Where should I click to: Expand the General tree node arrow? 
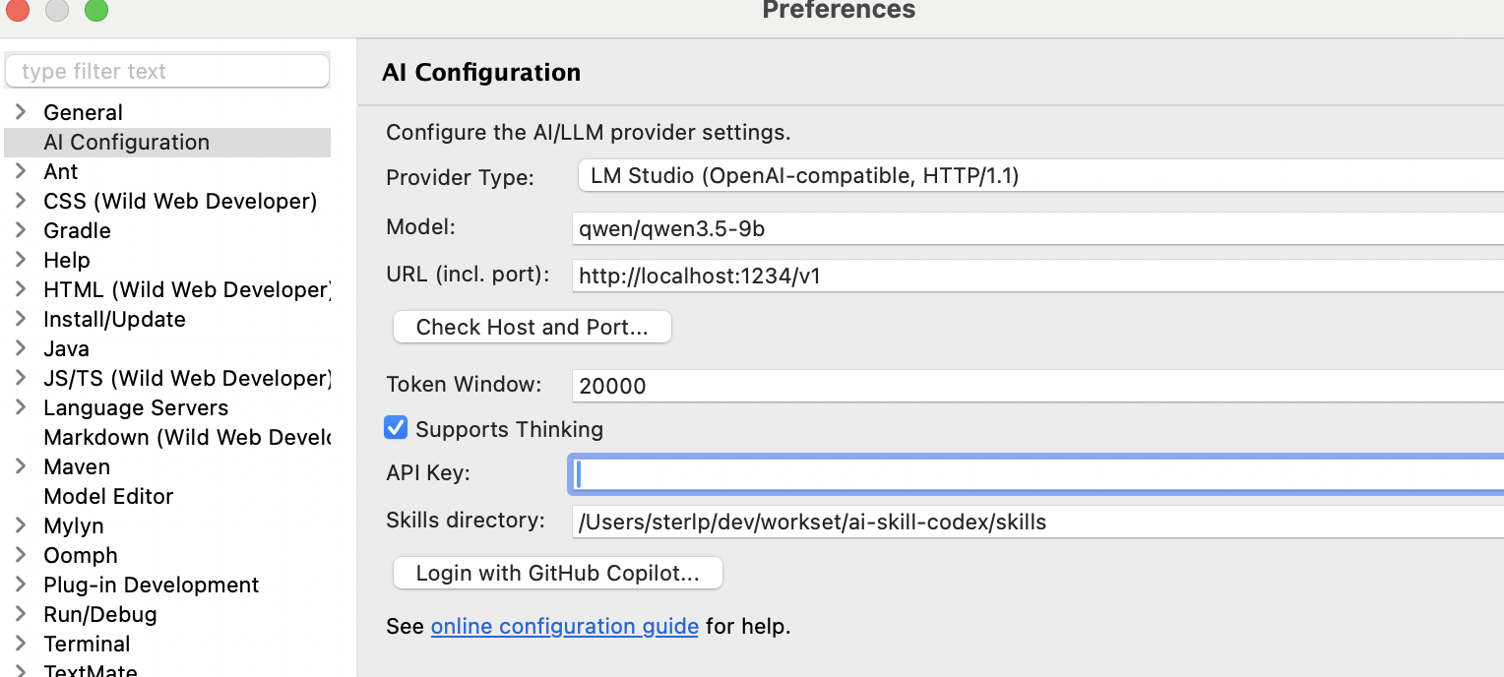(21, 112)
